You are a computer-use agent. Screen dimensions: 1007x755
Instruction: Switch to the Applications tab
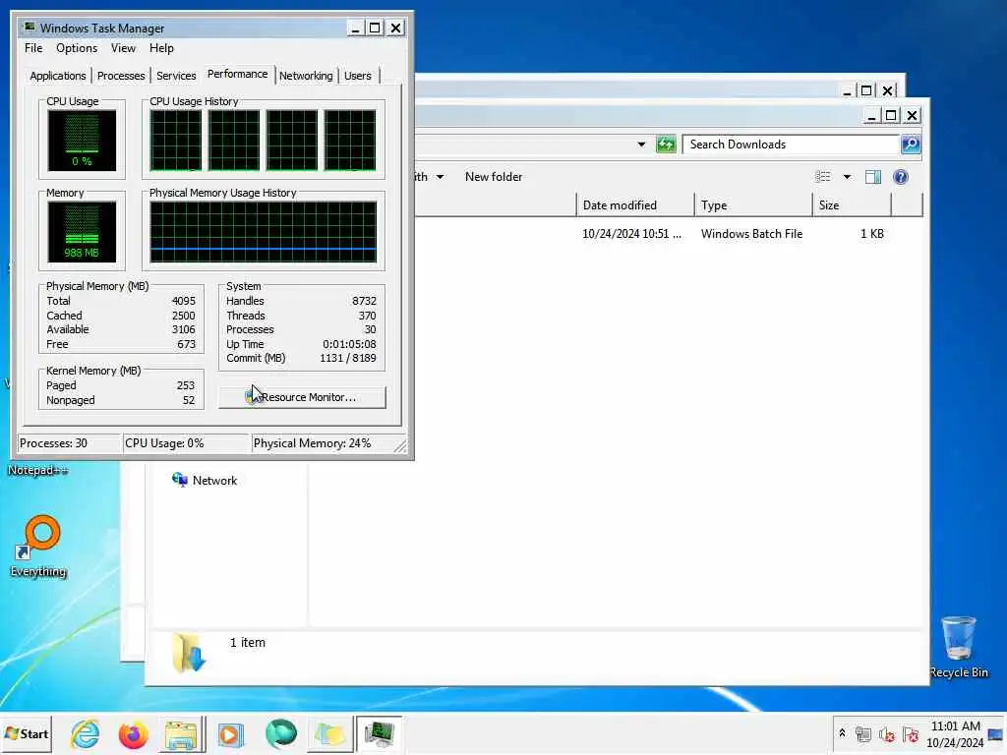(58, 76)
